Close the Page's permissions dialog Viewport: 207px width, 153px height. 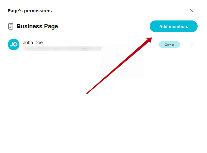pyautogui.click(x=192, y=11)
